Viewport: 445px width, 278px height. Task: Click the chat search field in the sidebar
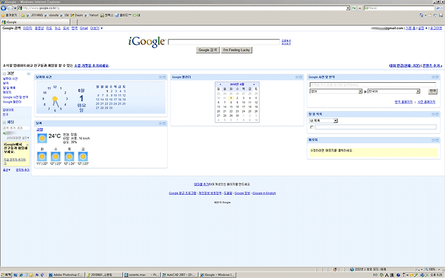click(x=16, y=128)
